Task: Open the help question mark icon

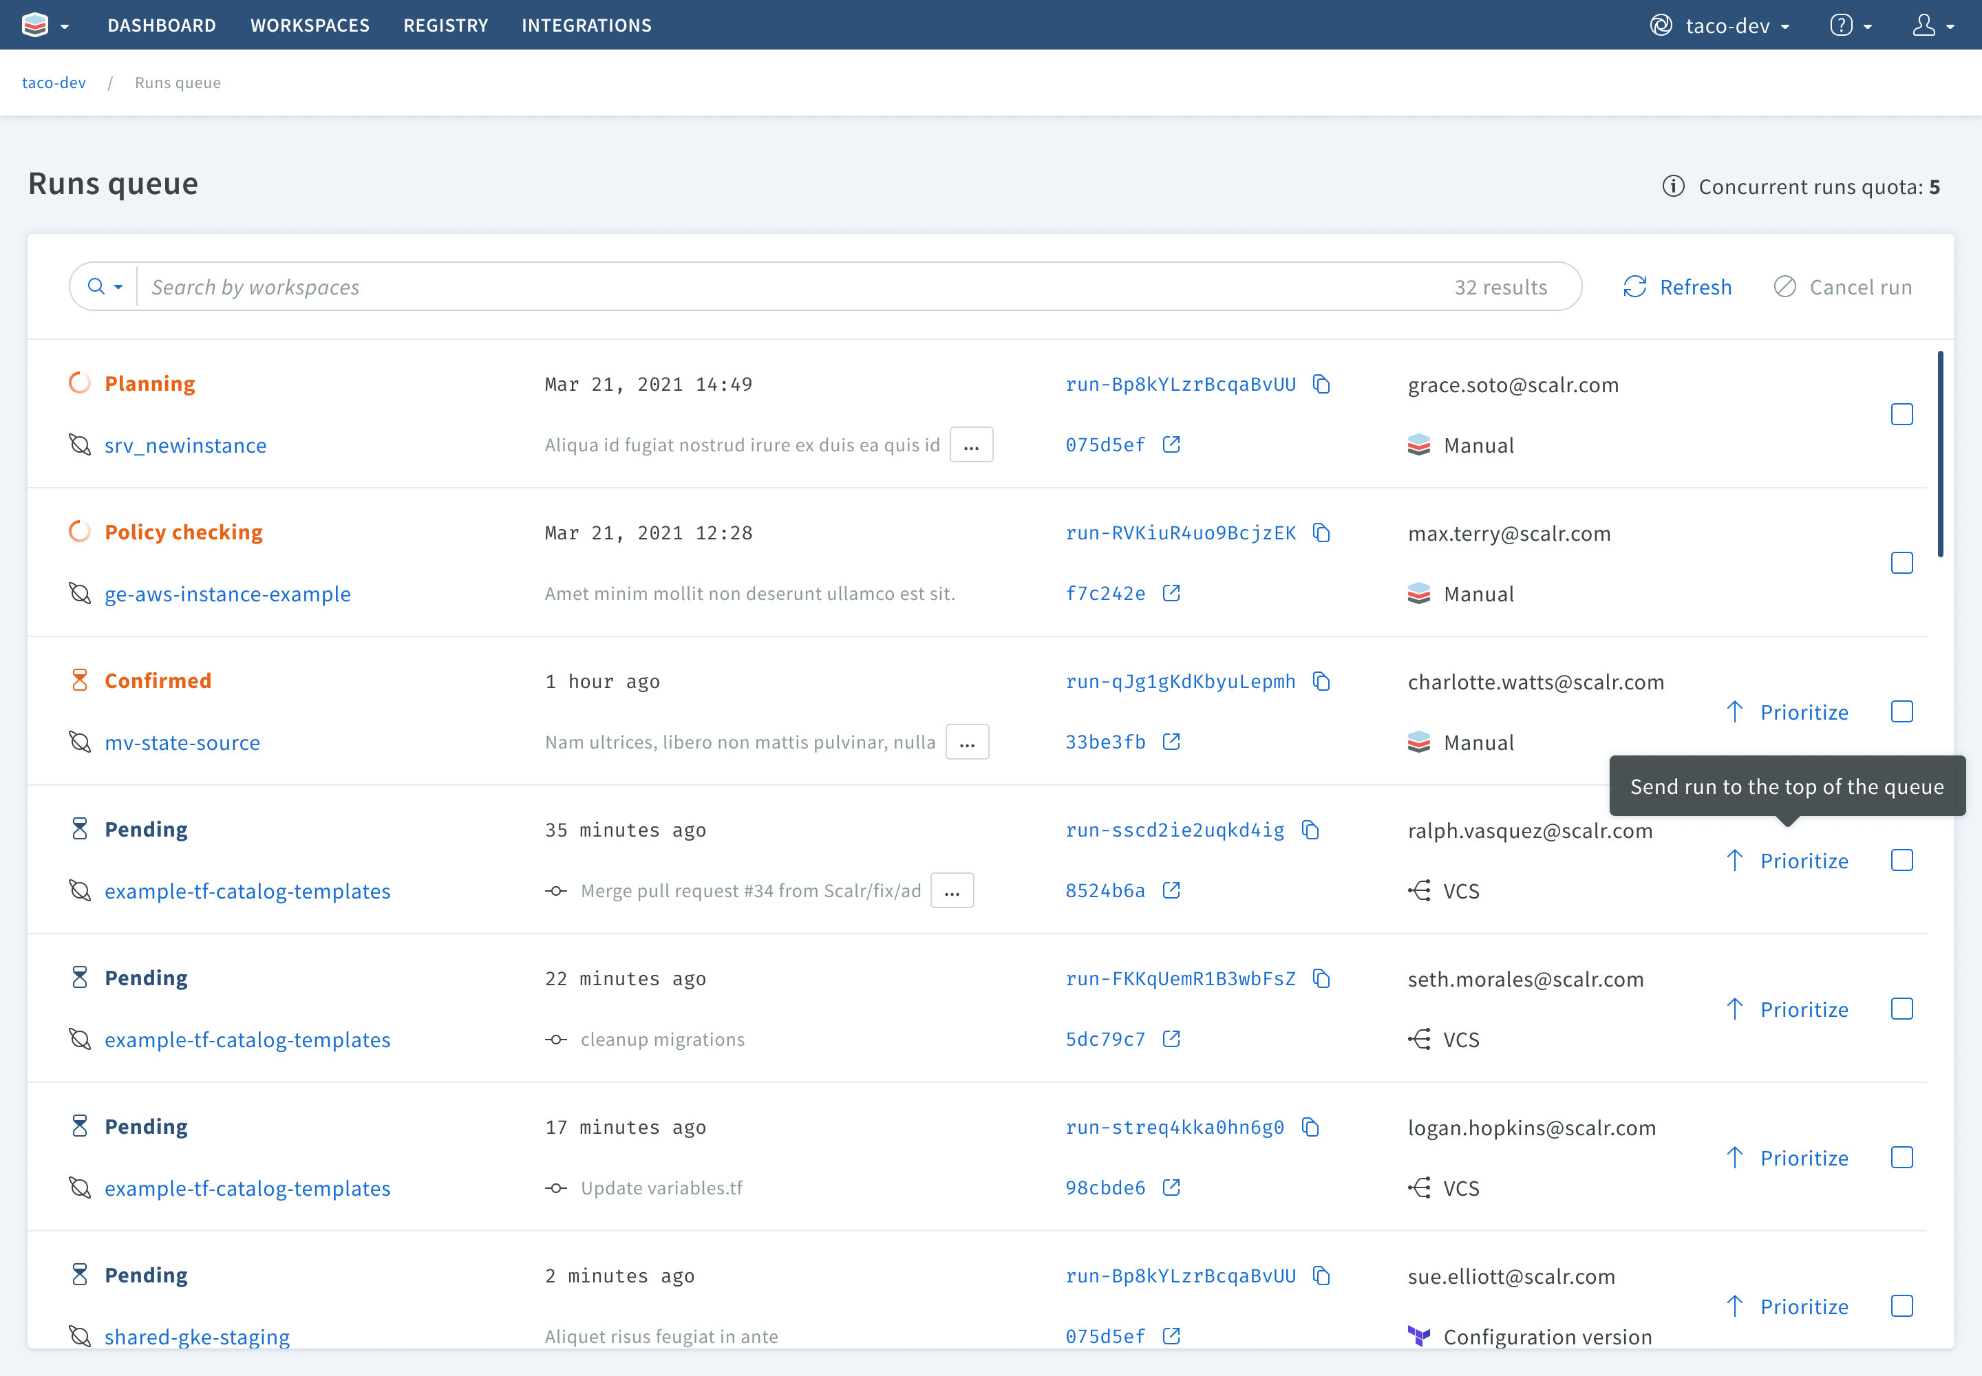Action: tap(1843, 24)
